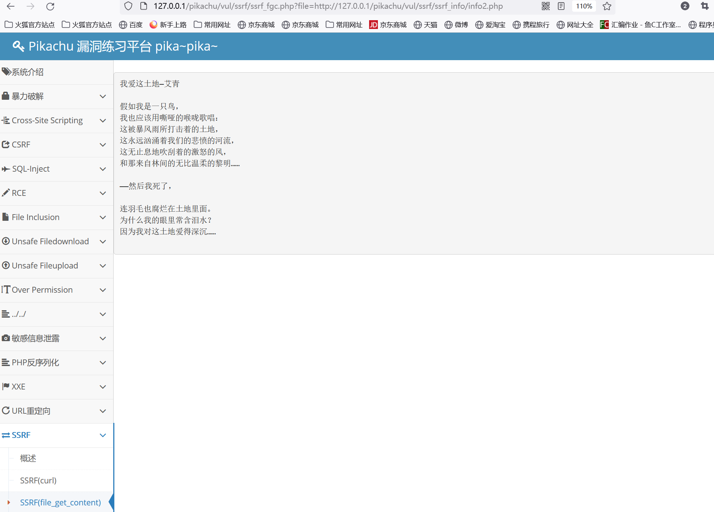Click the lock icon beside 暴力破解
The image size is (714, 512).
click(5, 96)
